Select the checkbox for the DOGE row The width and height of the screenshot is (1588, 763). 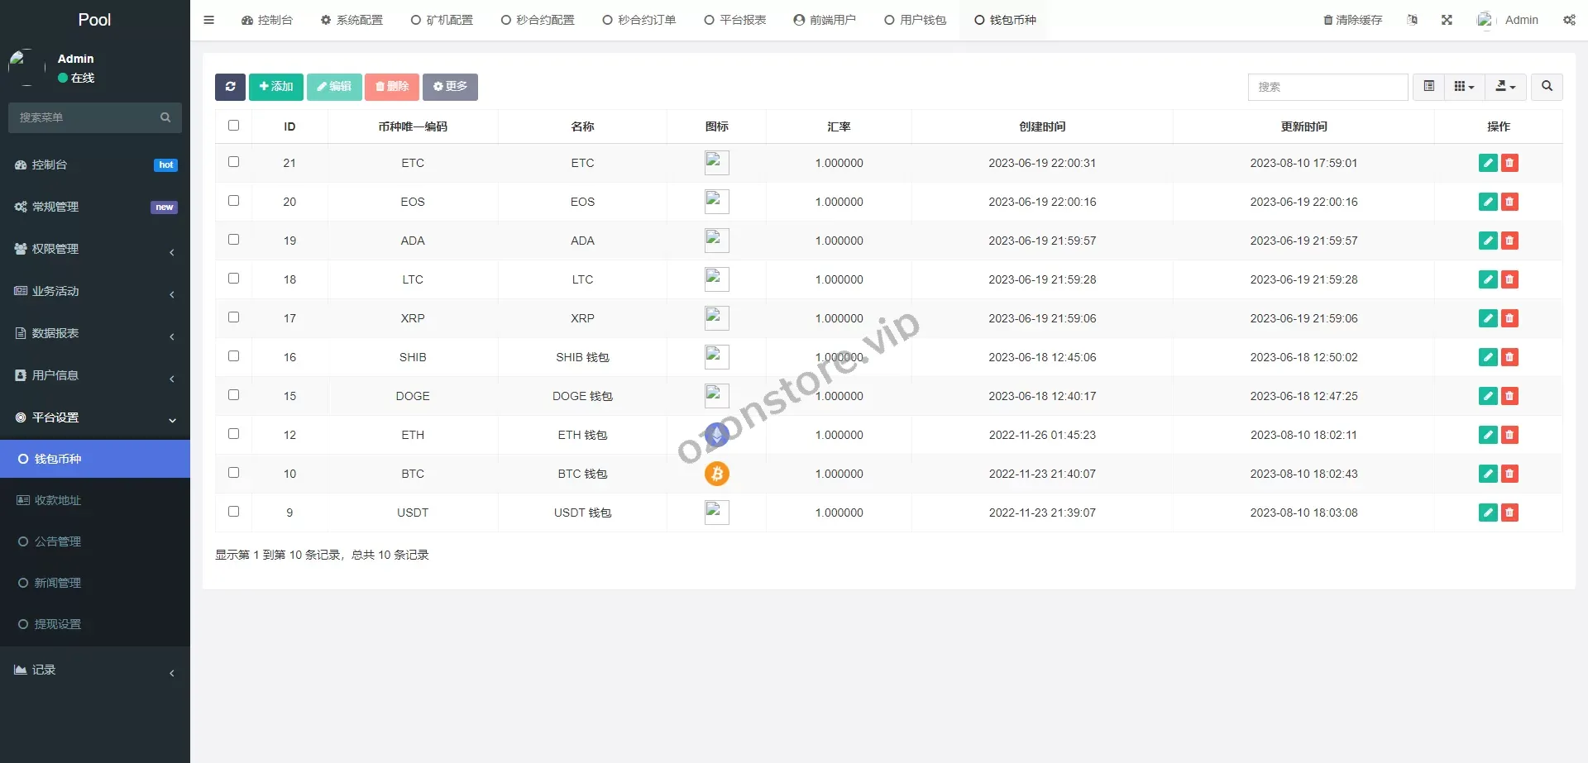pos(233,395)
